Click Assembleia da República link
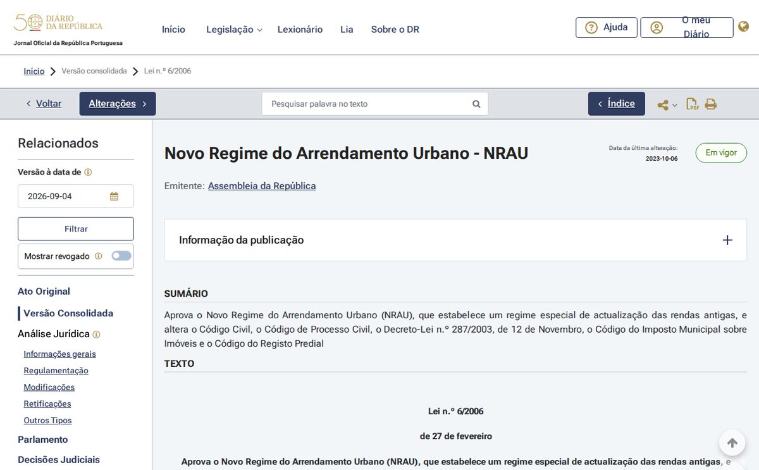 point(262,186)
